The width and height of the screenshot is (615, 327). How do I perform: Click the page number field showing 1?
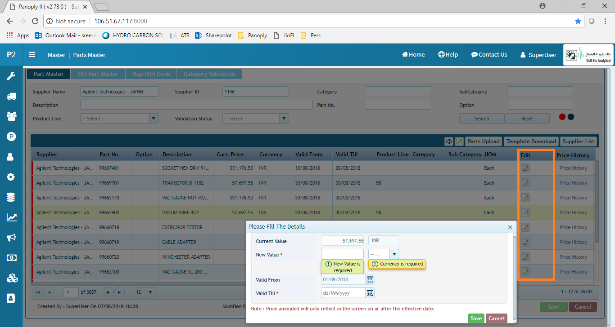[x=71, y=292]
